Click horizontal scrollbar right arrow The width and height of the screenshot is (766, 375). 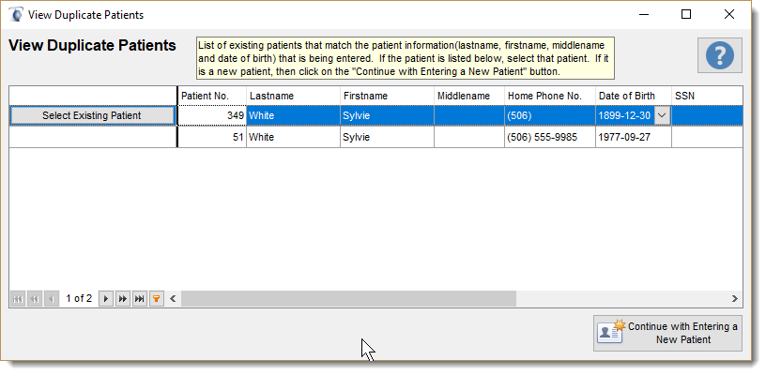(735, 298)
